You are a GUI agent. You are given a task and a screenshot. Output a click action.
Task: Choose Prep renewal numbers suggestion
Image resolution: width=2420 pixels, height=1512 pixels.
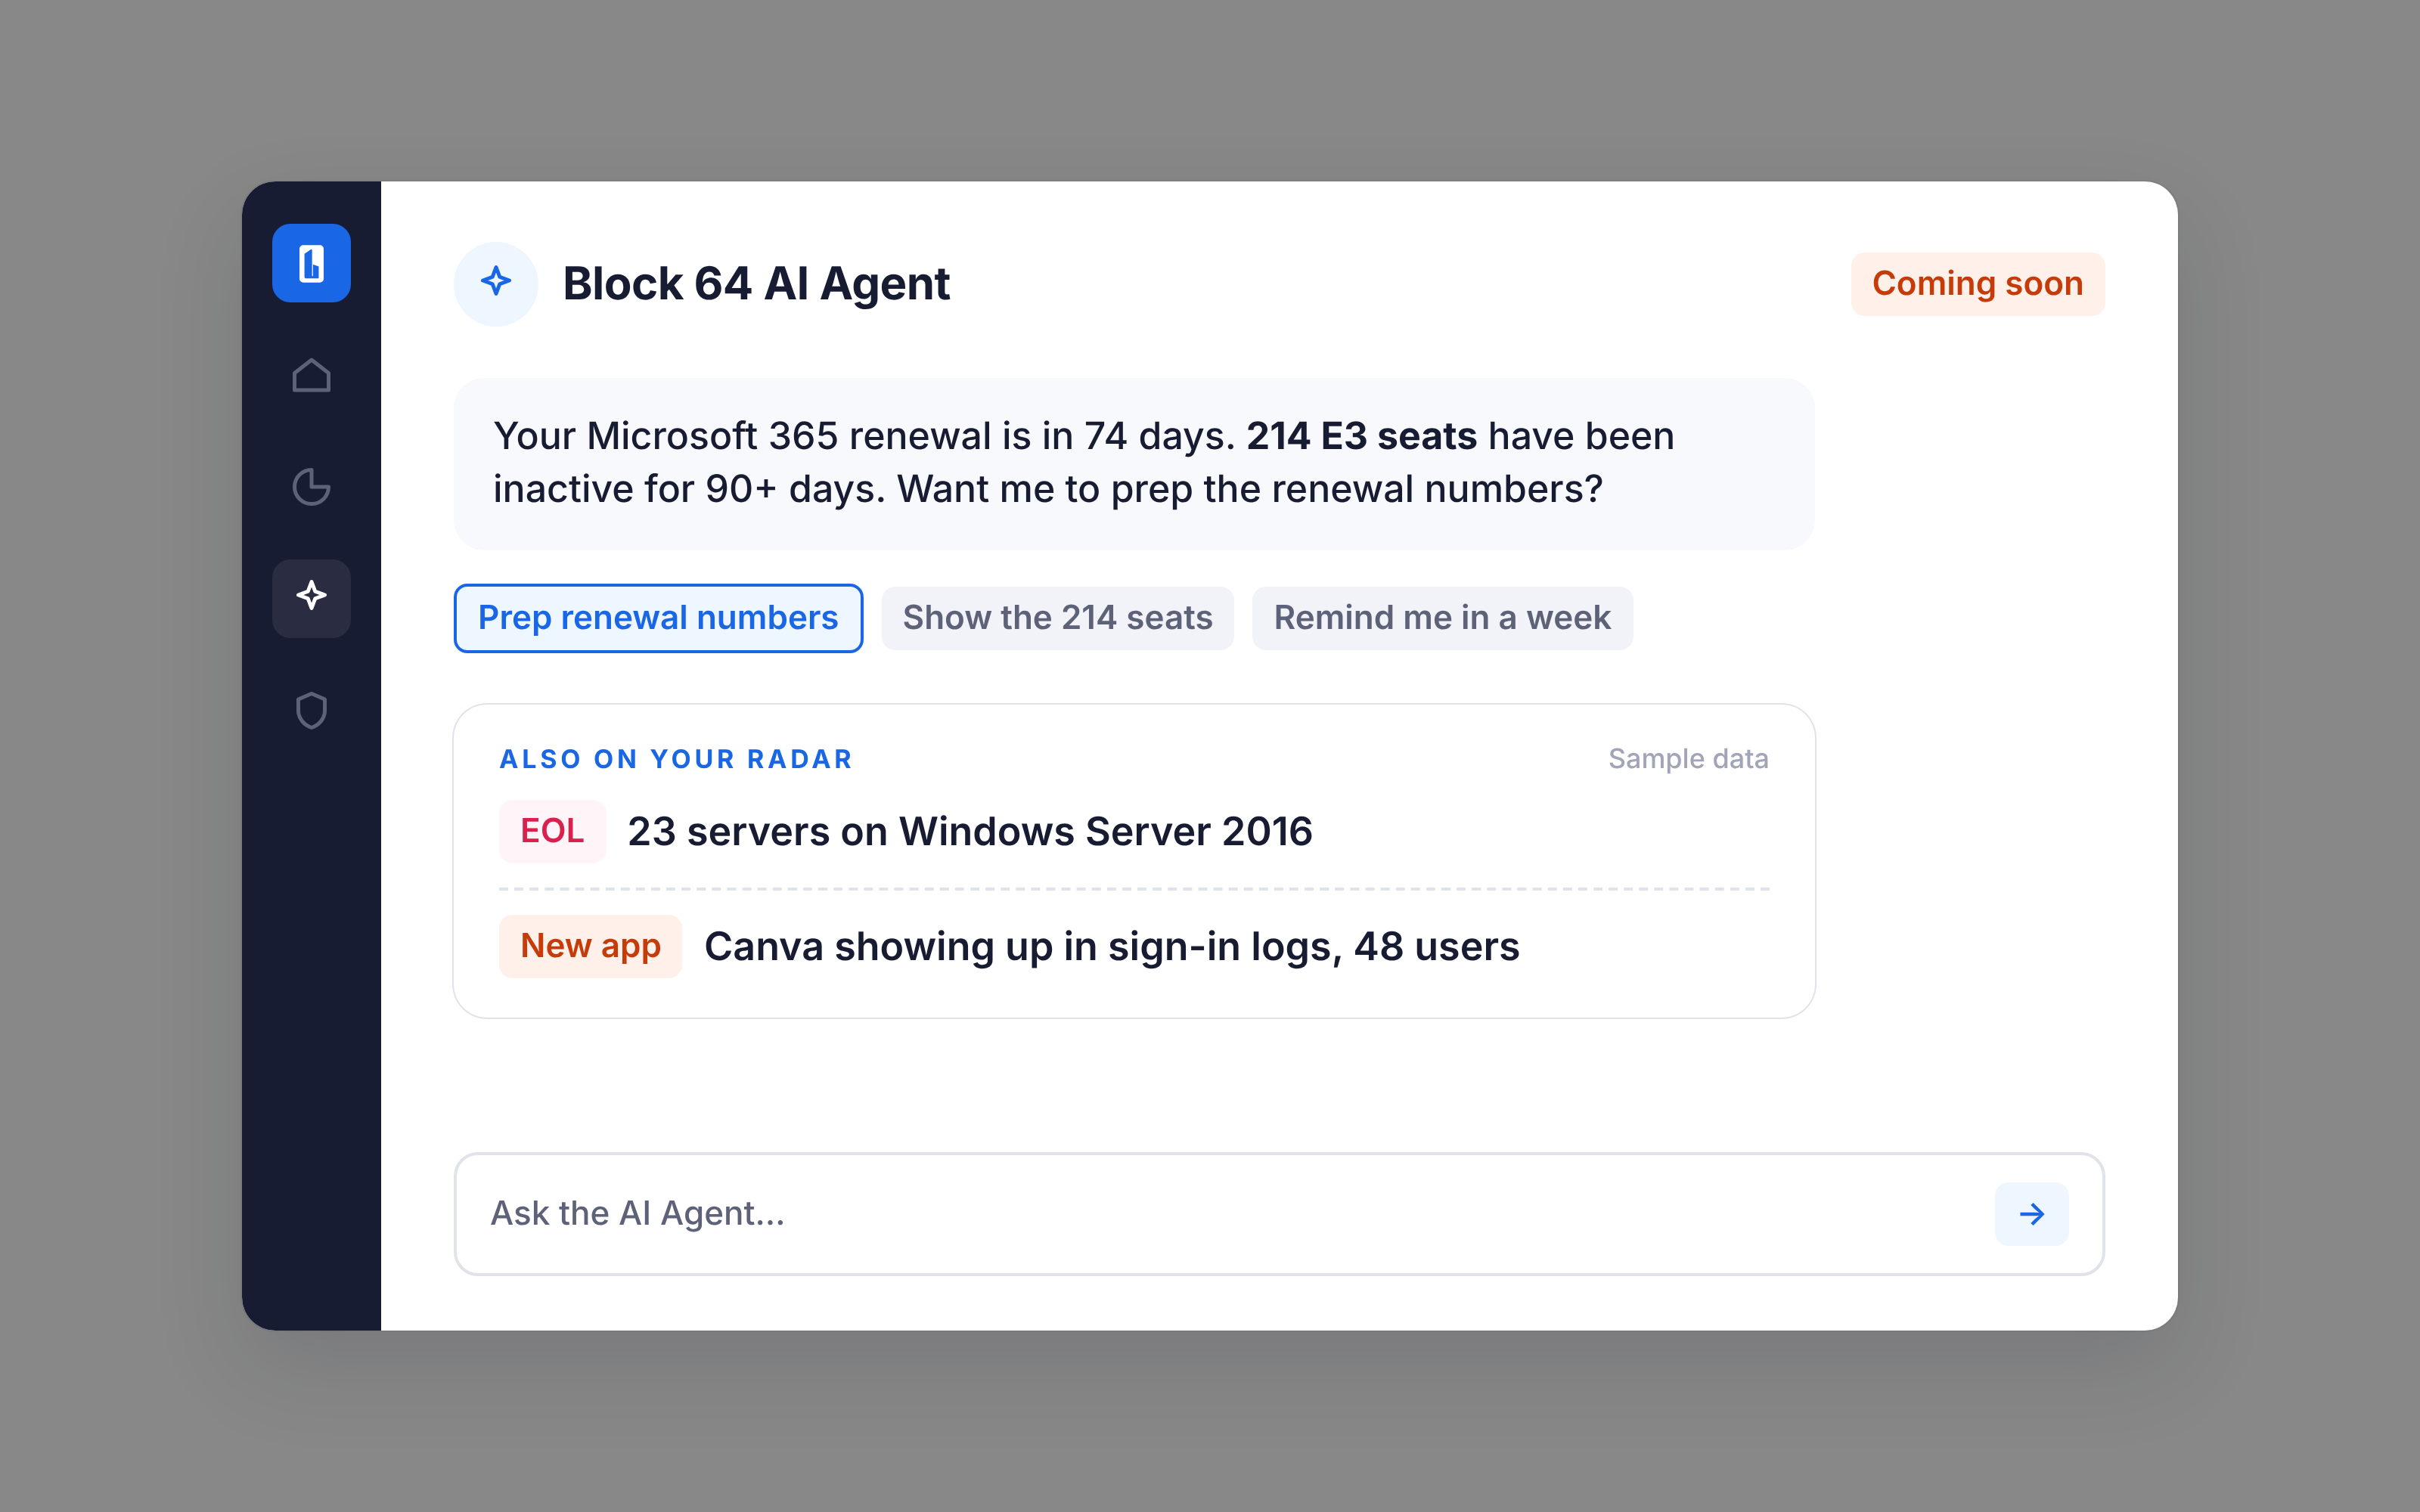click(658, 618)
